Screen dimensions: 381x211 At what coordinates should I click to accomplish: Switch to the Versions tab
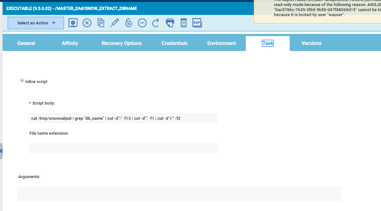pyautogui.click(x=311, y=43)
